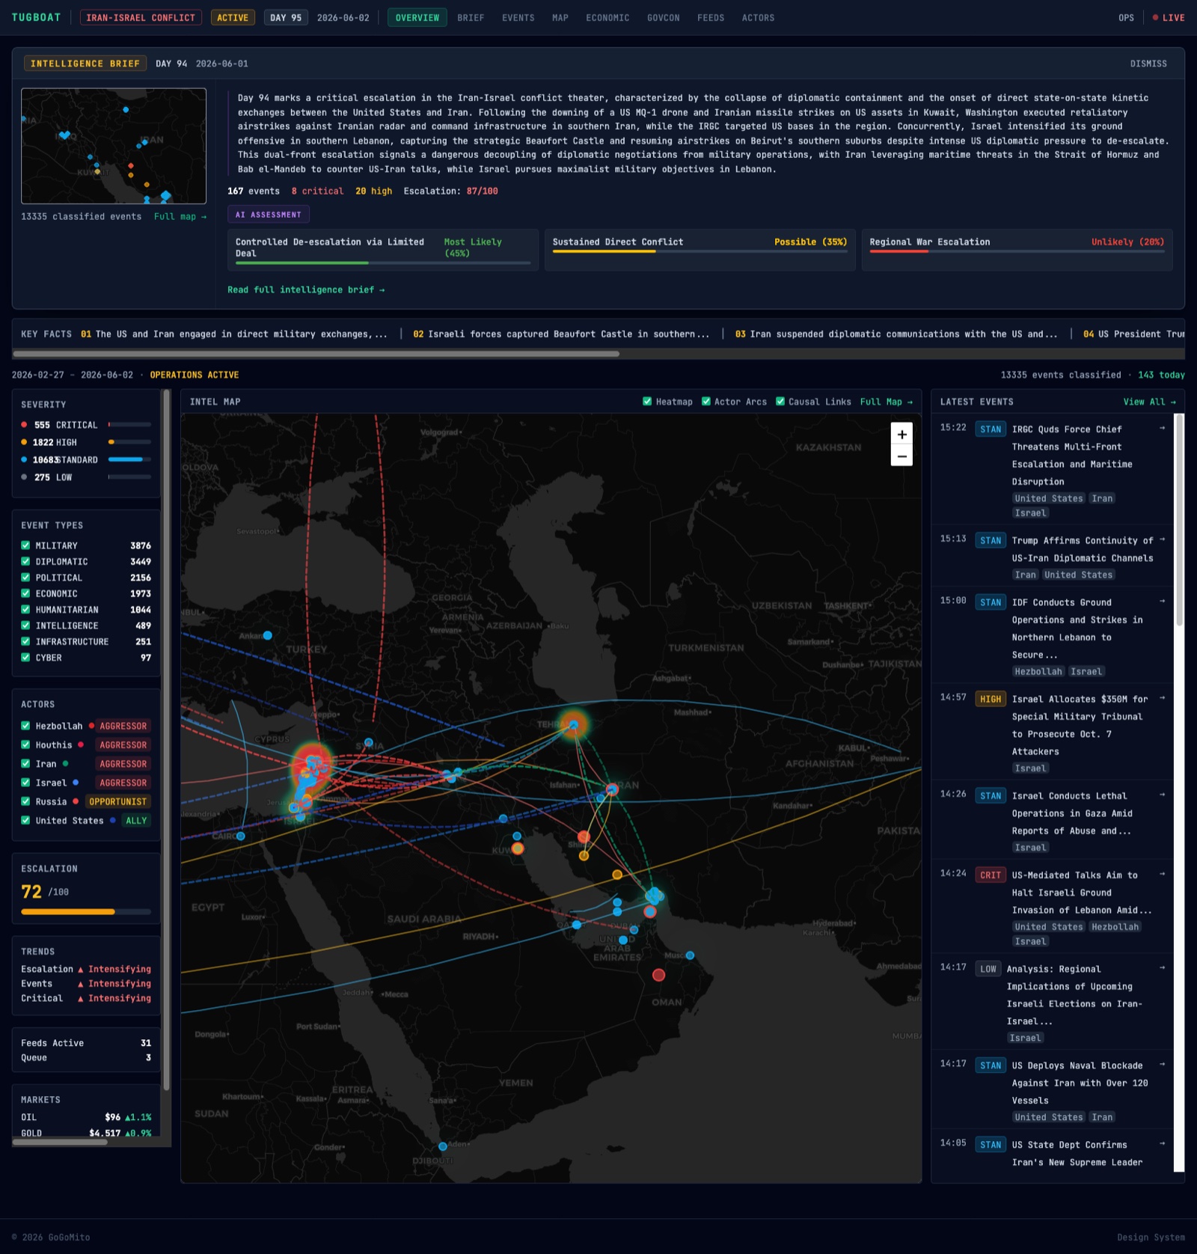Open arrow for IDF Conducts Ground Operations event
1197x1254 pixels.
[x=1163, y=602]
